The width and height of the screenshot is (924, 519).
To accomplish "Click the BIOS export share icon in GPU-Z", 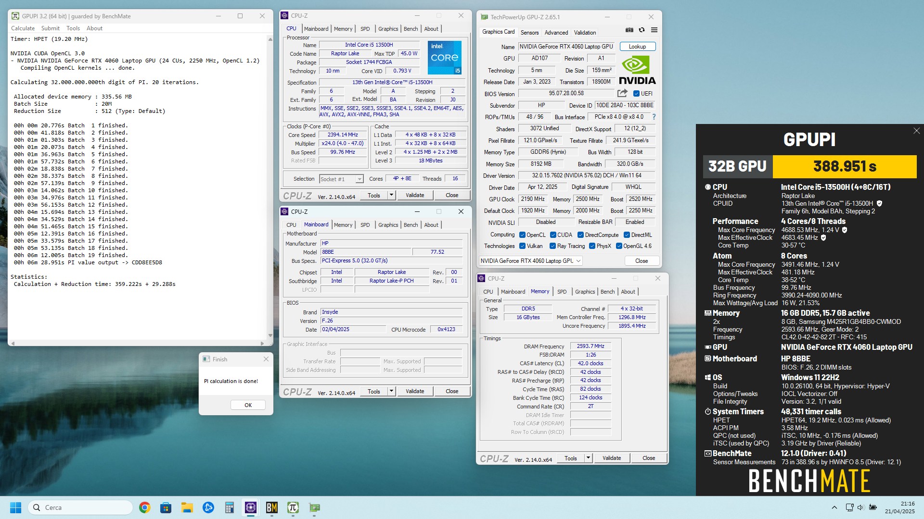I will coord(622,93).
